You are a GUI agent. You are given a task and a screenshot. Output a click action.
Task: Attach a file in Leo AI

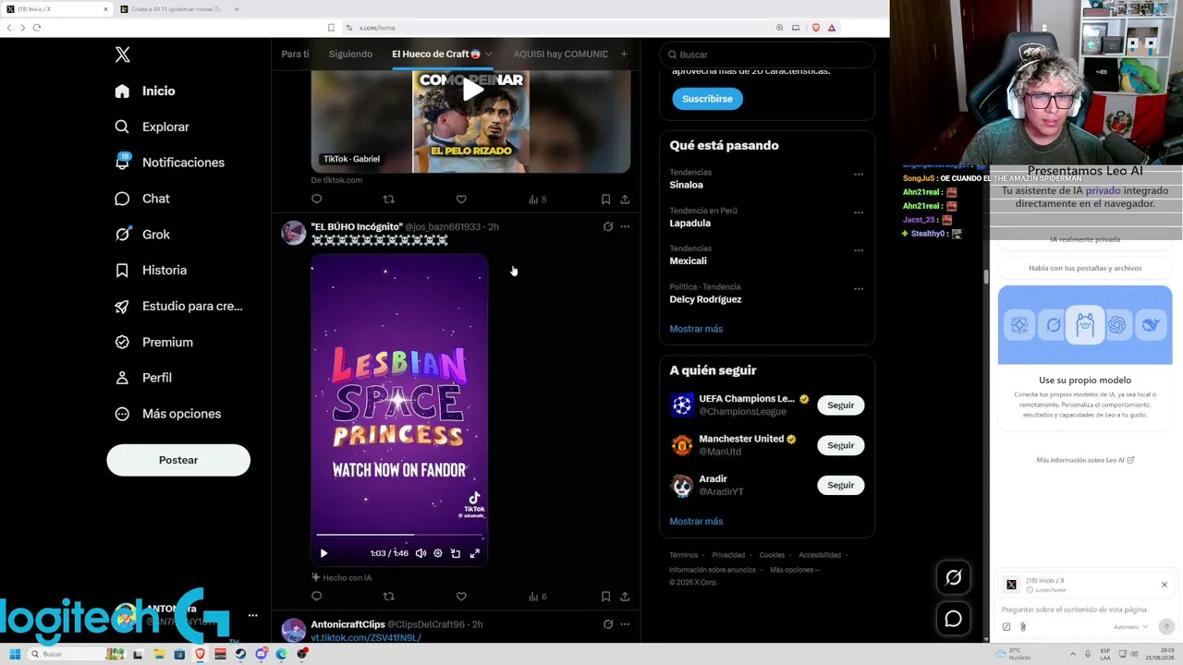pos(1023,627)
